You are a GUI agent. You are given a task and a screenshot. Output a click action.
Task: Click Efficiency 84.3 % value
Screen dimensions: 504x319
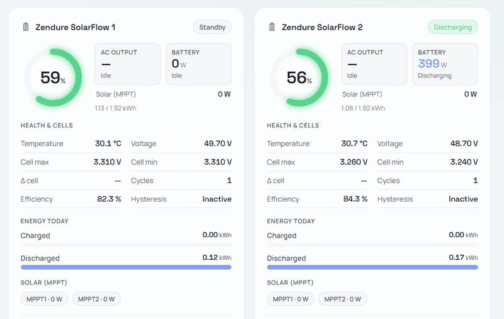(x=355, y=199)
